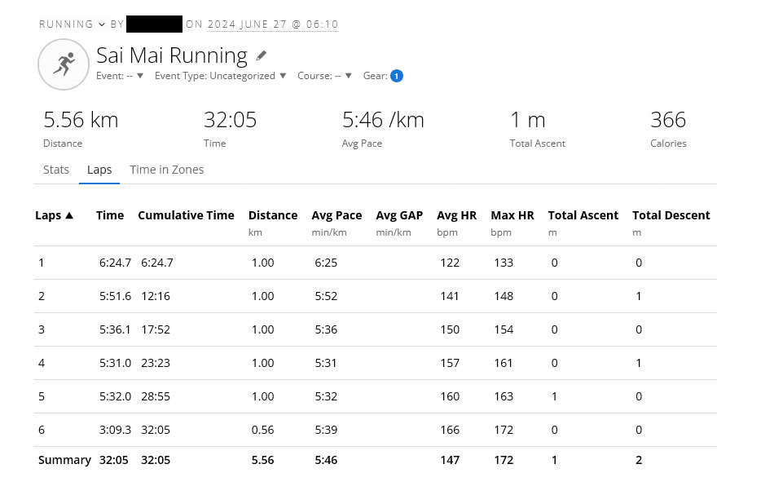This screenshot has height=495, width=774.
Task: Click the blue Gear count badge
Action: coord(397,76)
